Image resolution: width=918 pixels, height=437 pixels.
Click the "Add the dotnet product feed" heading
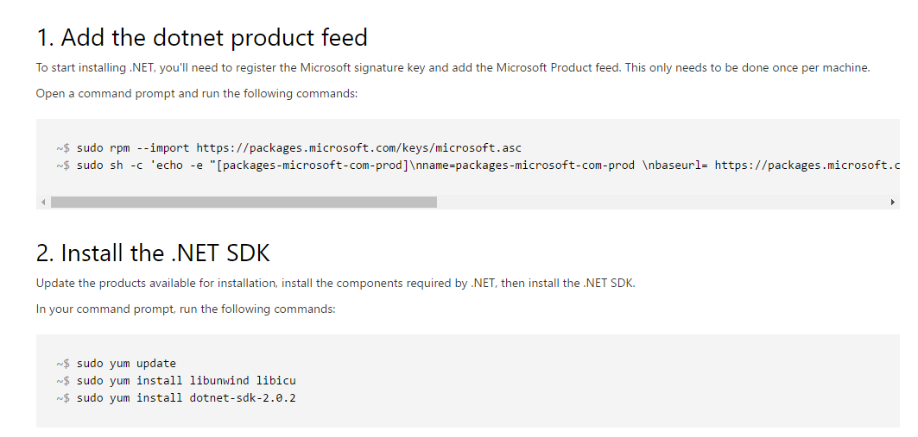click(202, 38)
